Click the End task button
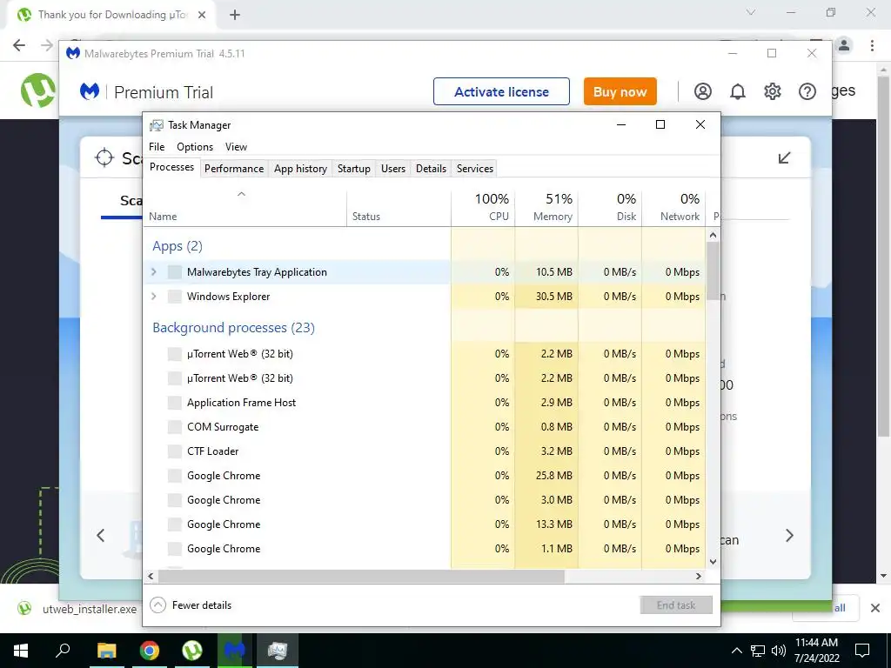891x668 pixels. 675,605
